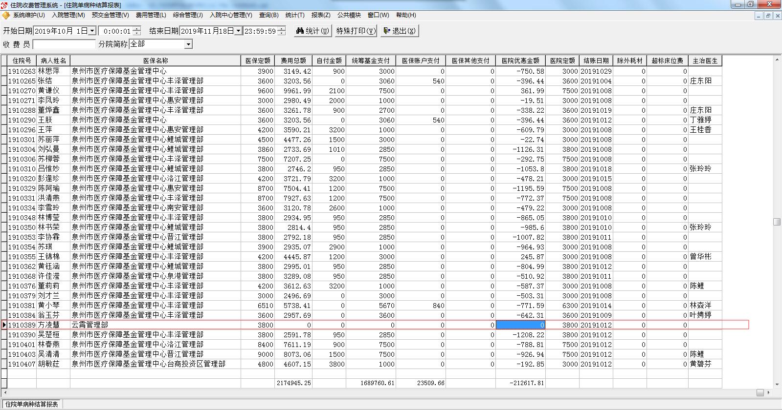Open the 帮助(H) menu

[x=405, y=15]
